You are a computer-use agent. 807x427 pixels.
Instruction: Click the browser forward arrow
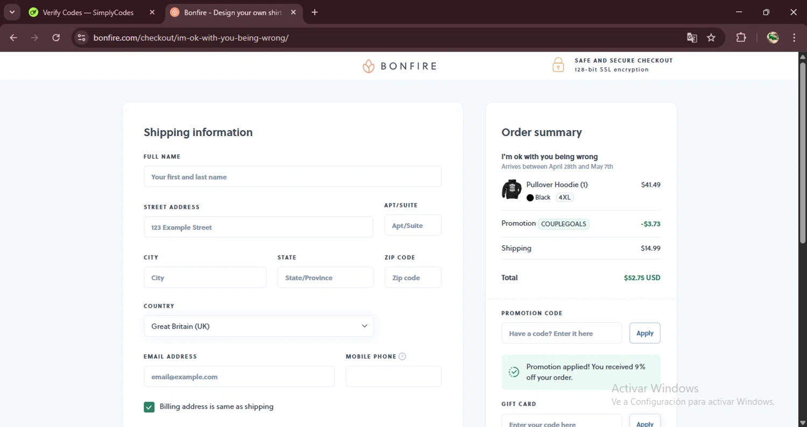pos(34,38)
